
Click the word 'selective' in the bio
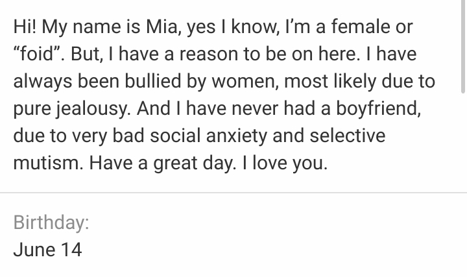[x=348, y=136]
